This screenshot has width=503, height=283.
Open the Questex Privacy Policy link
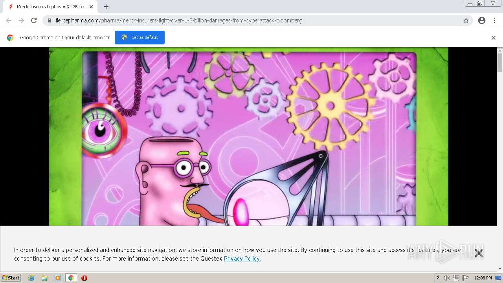(242, 259)
